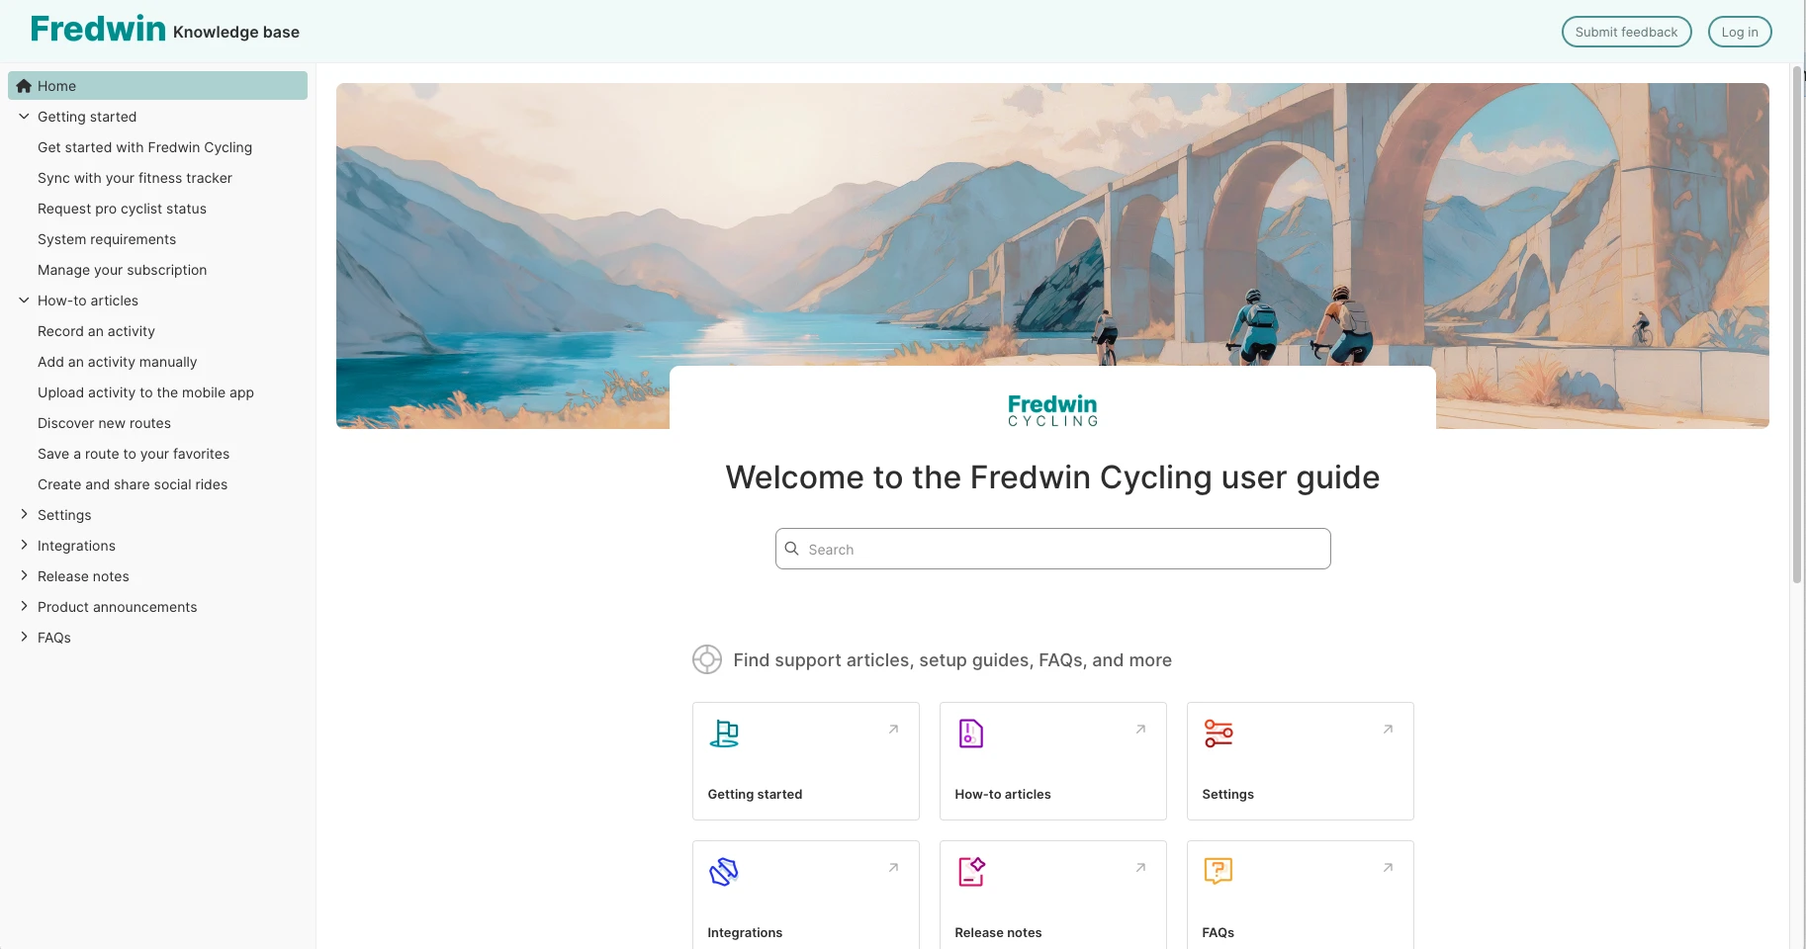Viewport: 1806px width, 949px height.
Task: Click inside the search input field
Action: tap(1051, 549)
